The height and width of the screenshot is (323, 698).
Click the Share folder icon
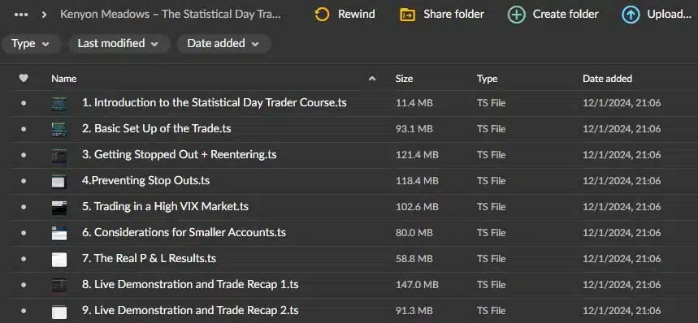pyautogui.click(x=407, y=15)
